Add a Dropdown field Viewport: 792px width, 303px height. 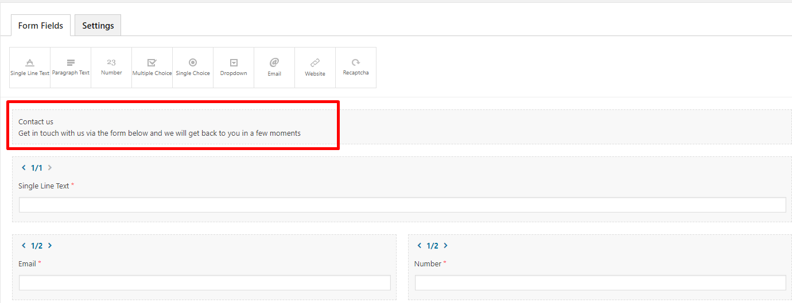[x=234, y=68]
